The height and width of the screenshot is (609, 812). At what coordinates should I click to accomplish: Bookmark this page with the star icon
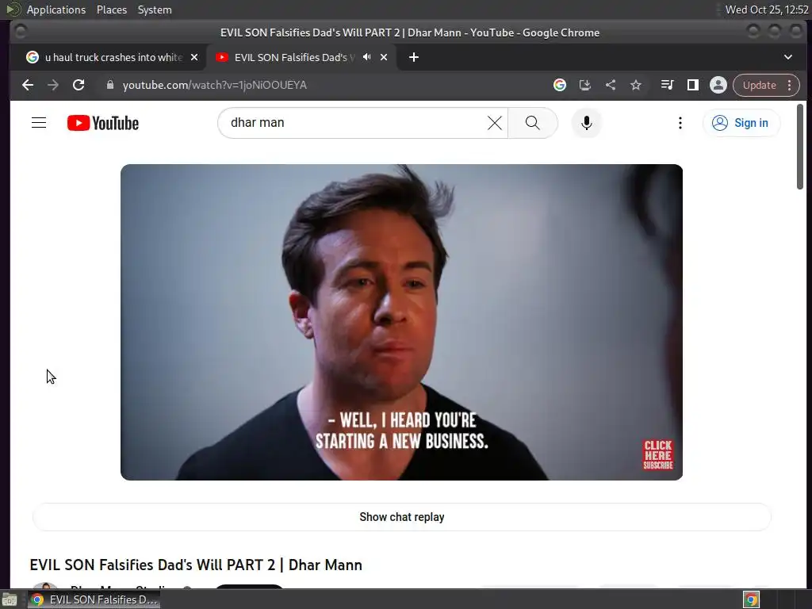636,85
